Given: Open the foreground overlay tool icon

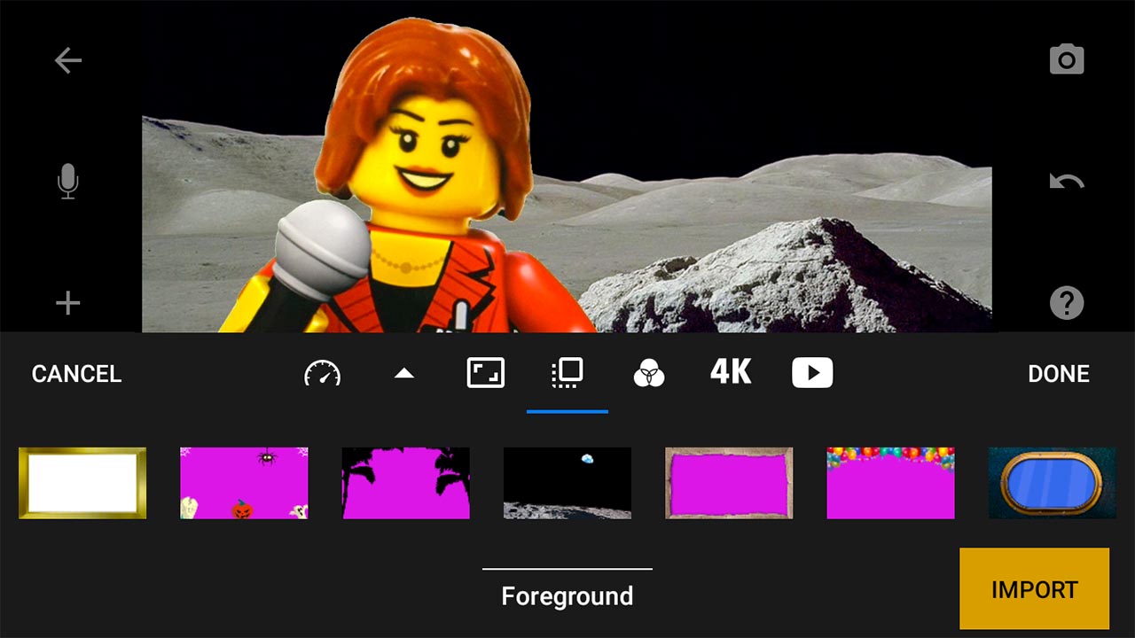Looking at the screenshot, I should point(567,373).
